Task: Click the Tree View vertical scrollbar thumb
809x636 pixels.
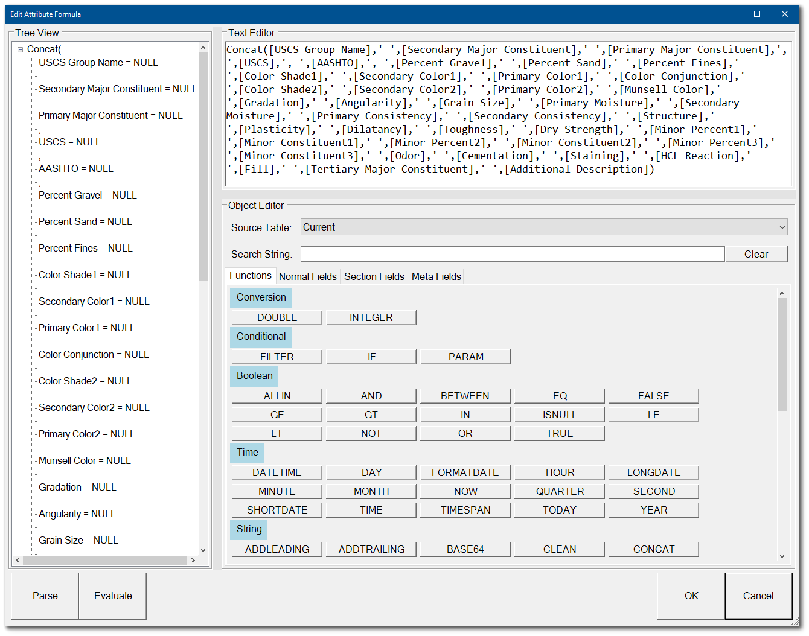Action: (x=203, y=166)
